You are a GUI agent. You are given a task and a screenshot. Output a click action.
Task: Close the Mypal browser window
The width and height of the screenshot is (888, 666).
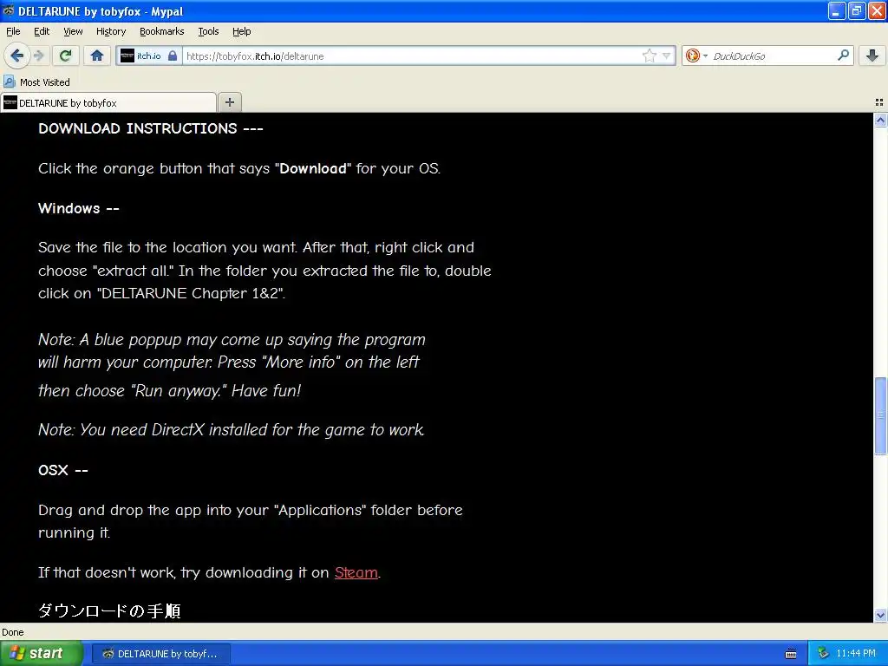click(877, 10)
